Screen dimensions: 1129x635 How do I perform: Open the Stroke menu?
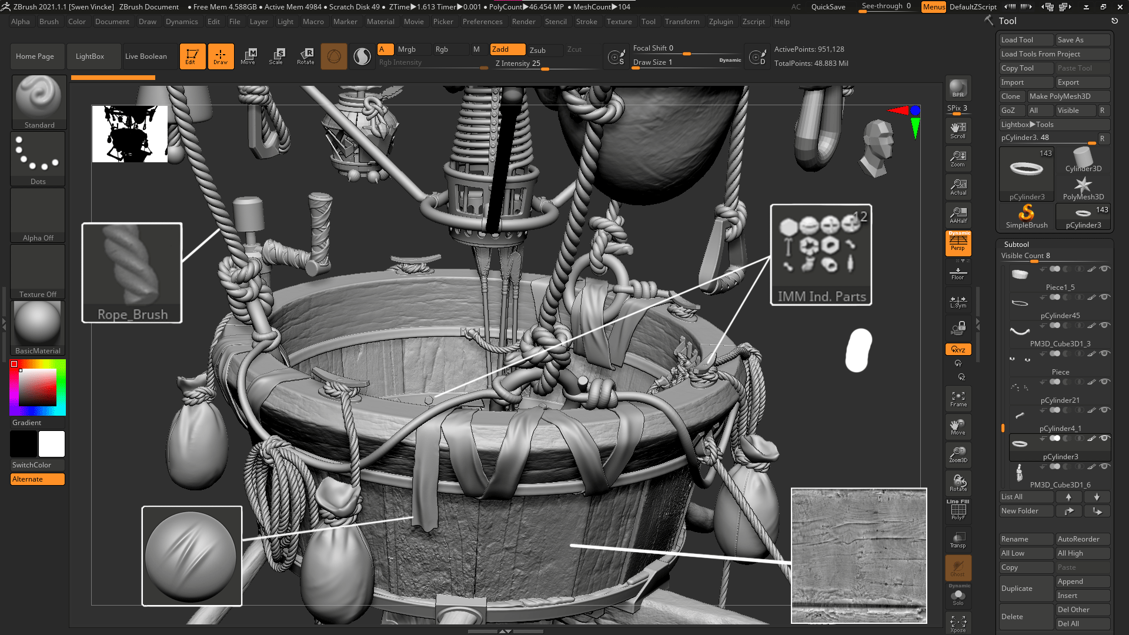click(586, 22)
